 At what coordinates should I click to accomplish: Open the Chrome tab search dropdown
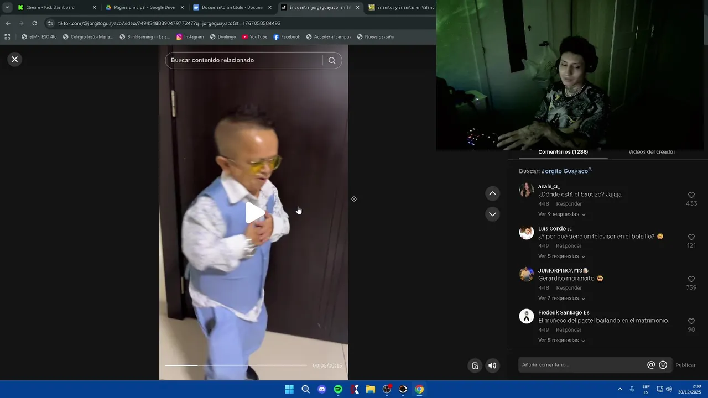click(x=7, y=8)
